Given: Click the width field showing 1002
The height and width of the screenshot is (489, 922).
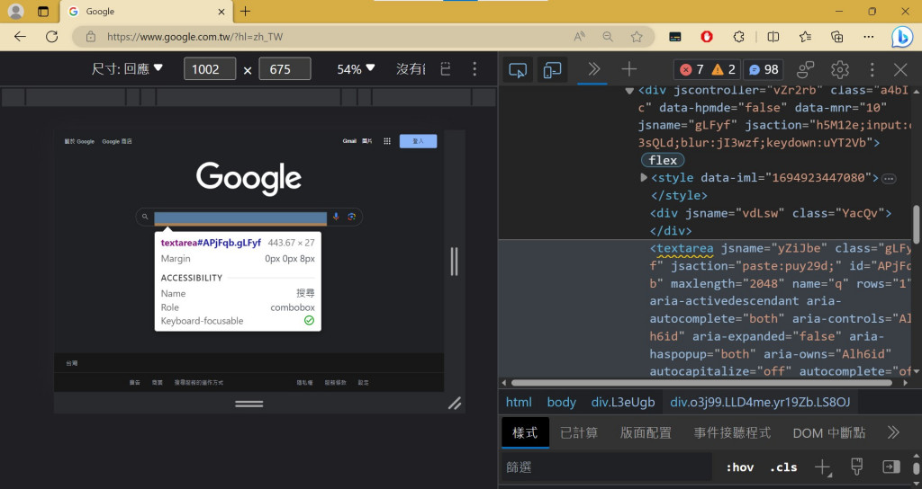Looking at the screenshot, I should click(x=209, y=68).
